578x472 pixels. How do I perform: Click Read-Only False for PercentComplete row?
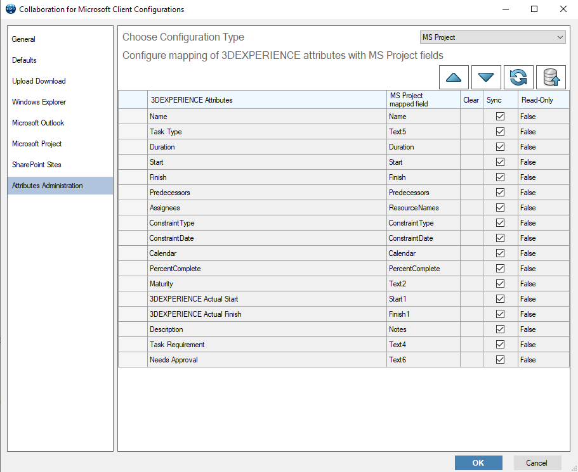[x=543, y=269]
